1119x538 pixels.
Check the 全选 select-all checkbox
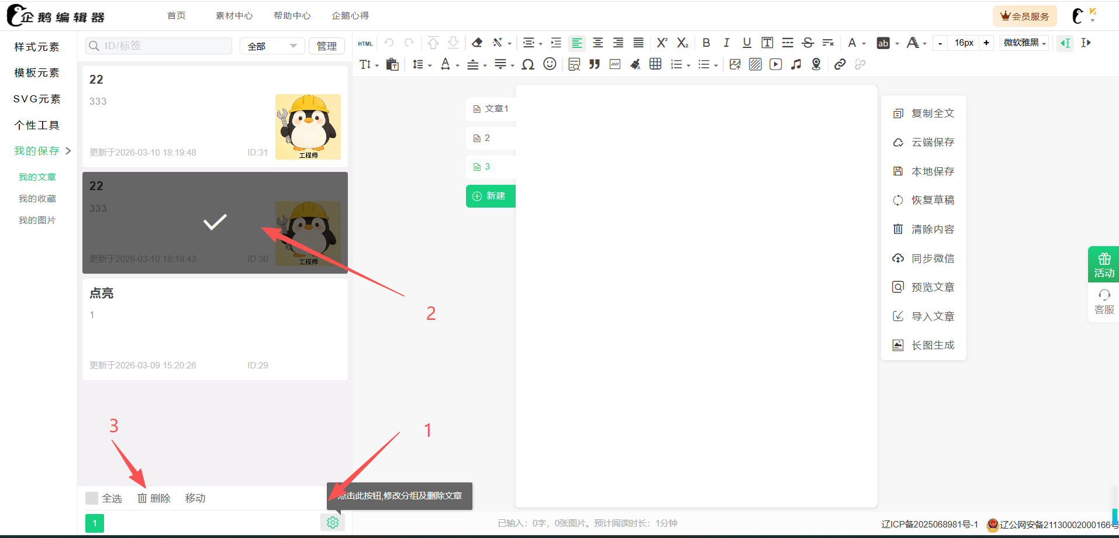[92, 498]
